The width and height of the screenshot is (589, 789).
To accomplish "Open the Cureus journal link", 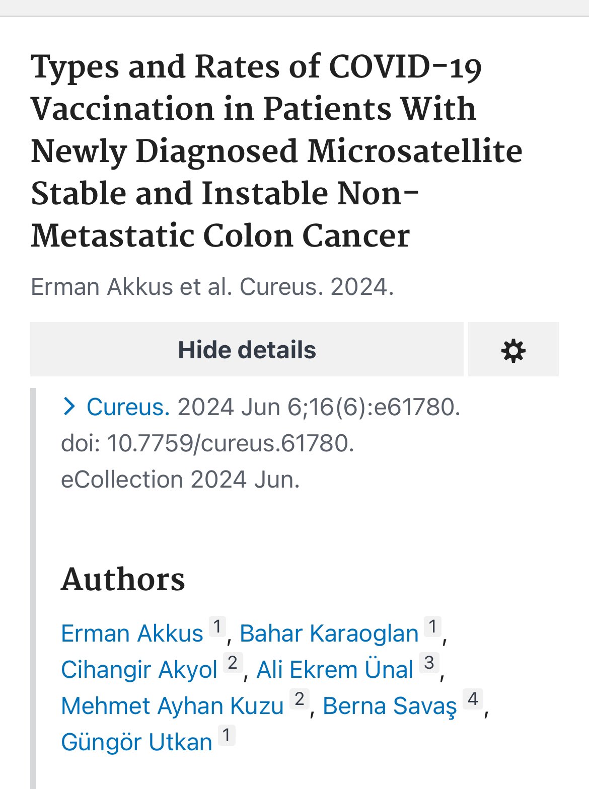I will pyautogui.click(x=128, y=407).
